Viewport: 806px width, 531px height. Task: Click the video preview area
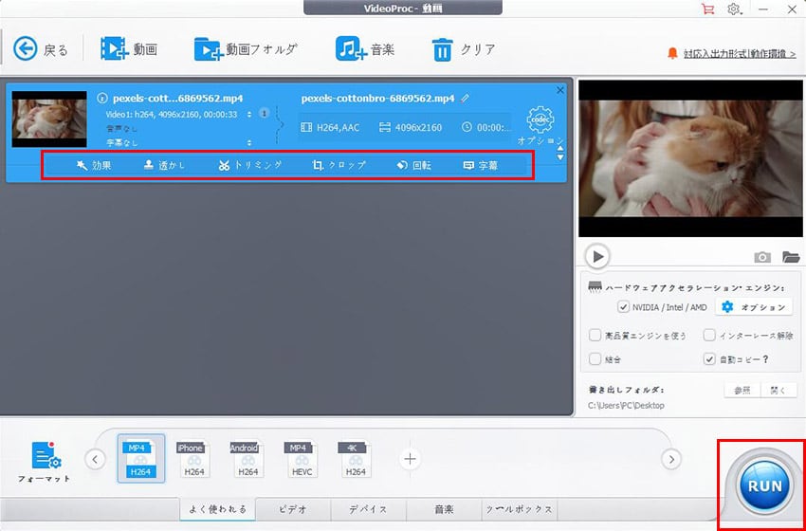(690, 158)
